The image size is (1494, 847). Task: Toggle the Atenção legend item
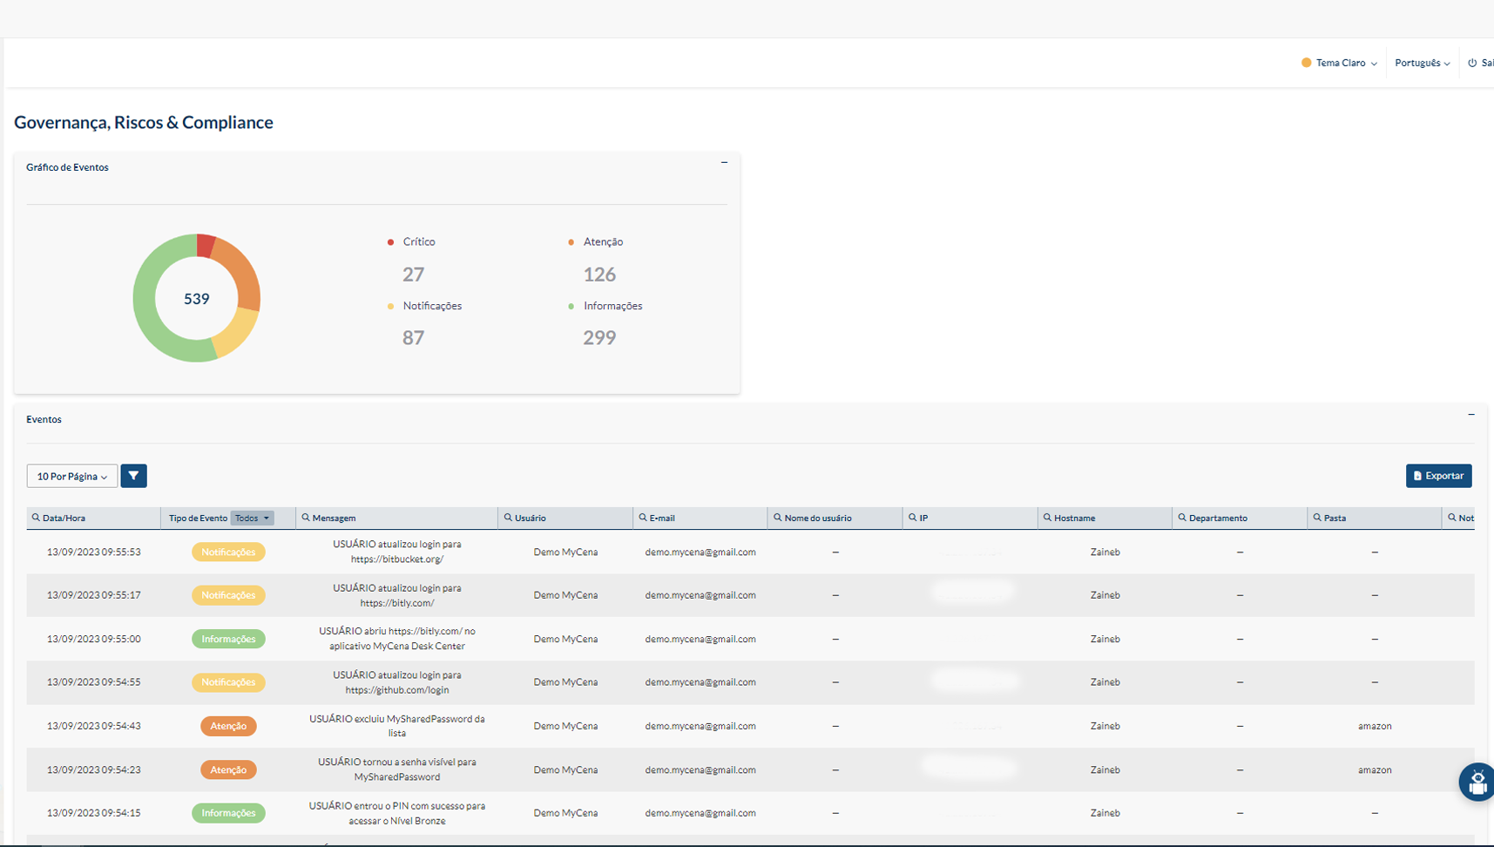[595, 241]
